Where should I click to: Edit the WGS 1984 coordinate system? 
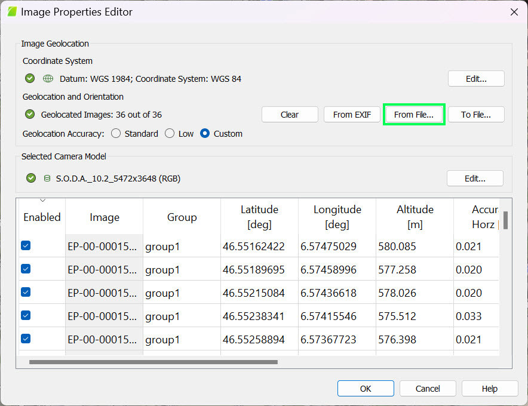(x=476, y=78)
